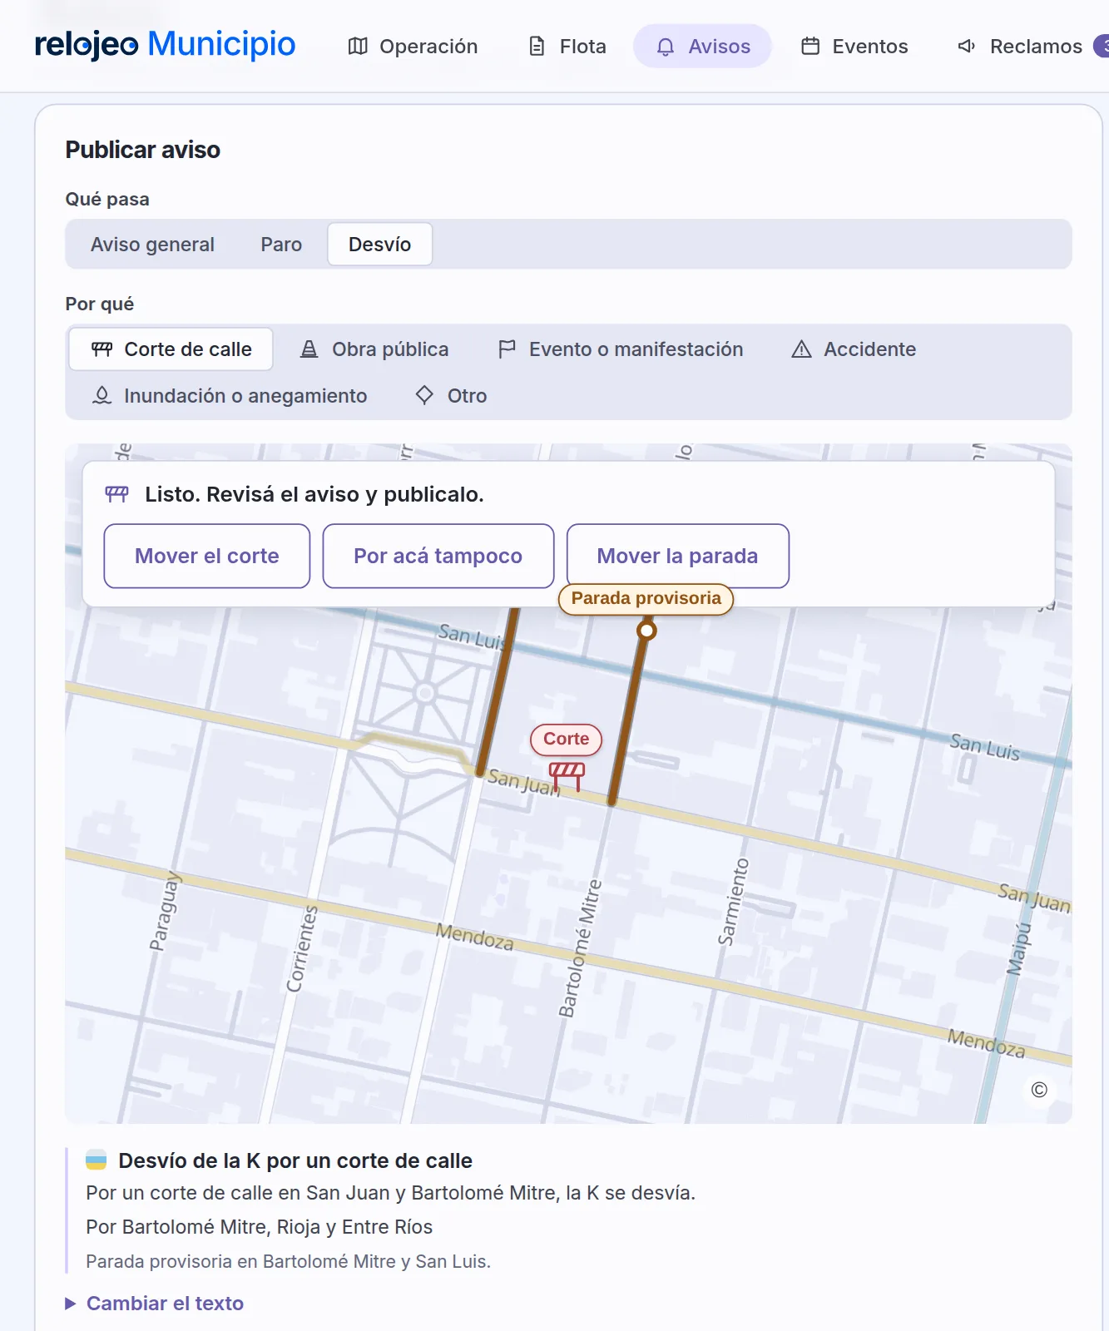1109x1331 pixels.
Task: Select the Aviso general option
Action: (x=152, y=245)
